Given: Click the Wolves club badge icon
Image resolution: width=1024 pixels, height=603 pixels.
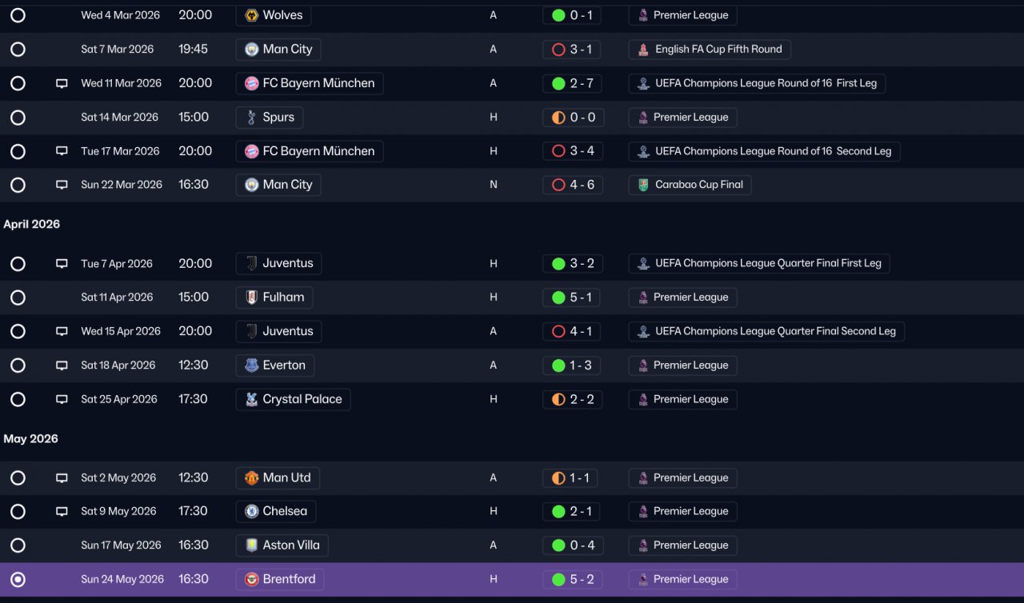Looking at the screenshot, I should (x=251, y=15).
